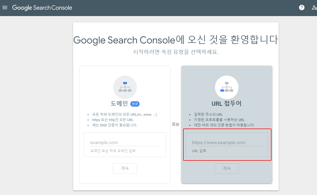This screenshot has width=317, height=195.
Task: Click the 'URL 입력' helper label
Action: [199, 151]
